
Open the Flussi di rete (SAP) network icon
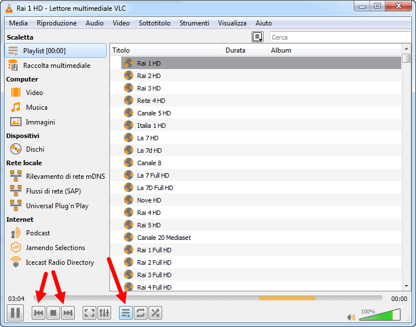16,191
